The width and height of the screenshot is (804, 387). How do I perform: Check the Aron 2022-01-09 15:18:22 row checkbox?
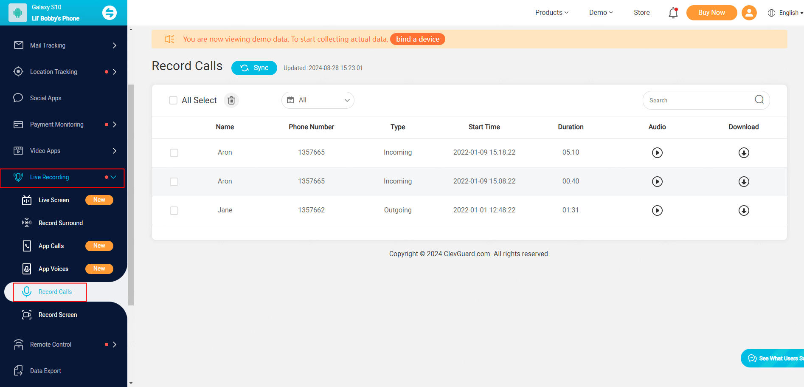tap(174, 153)
